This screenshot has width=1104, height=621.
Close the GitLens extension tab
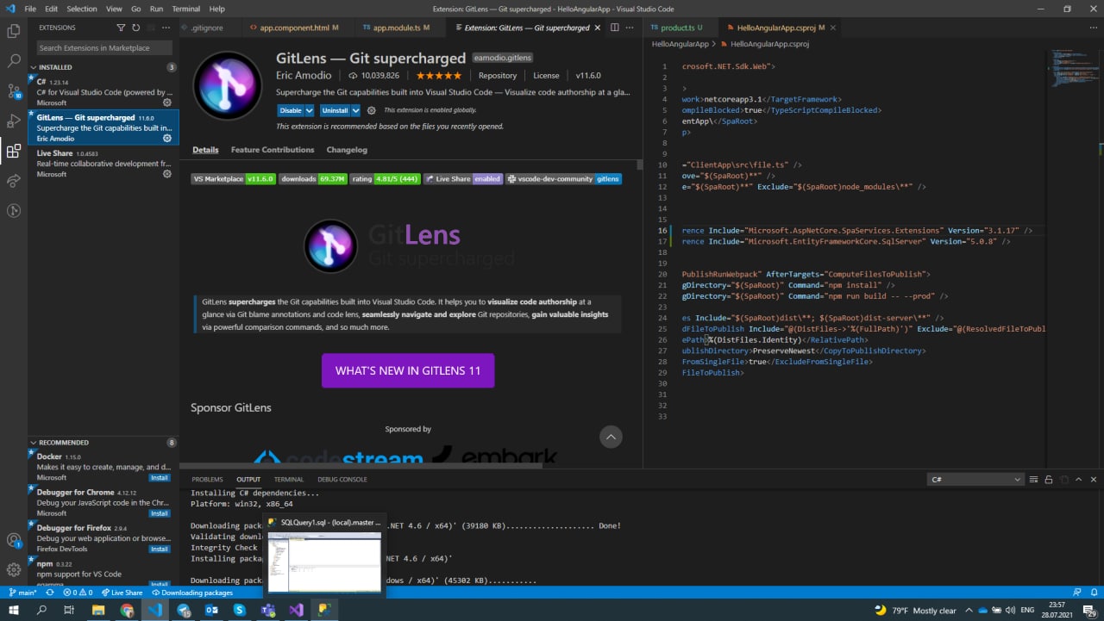point(599,28)
